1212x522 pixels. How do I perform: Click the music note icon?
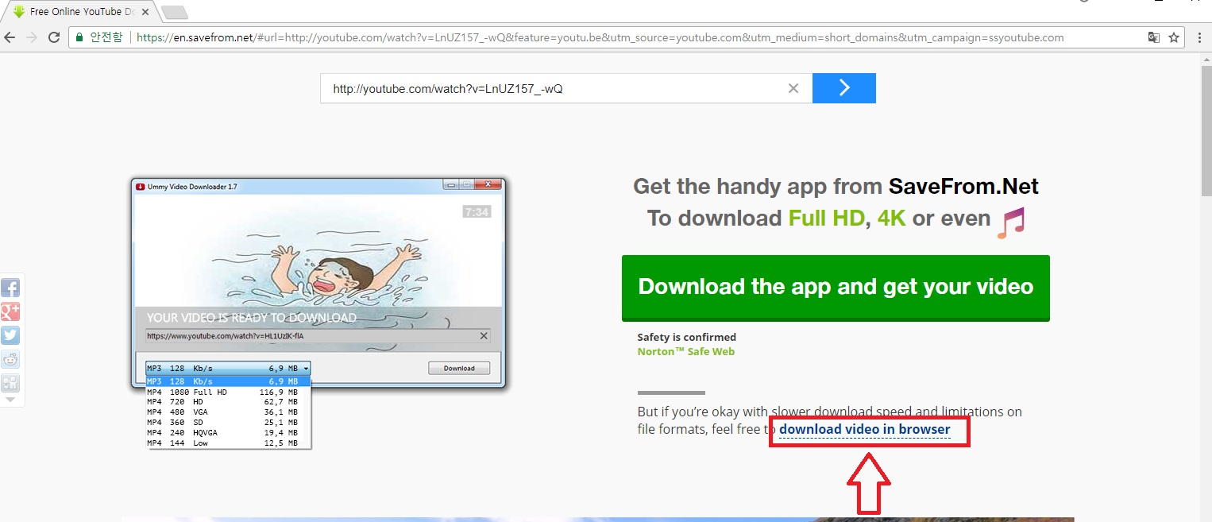click(1011, 222)
